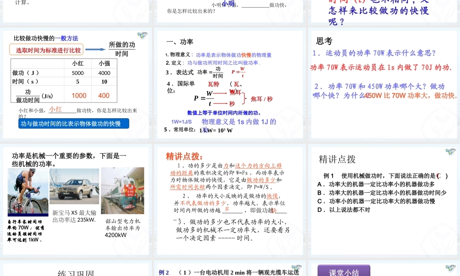Image resolution: width=460 pixels, height=276 pixels.
Task: Click the logo icon on the 精讲点拨 例1 slide
Action: [450, 151]
